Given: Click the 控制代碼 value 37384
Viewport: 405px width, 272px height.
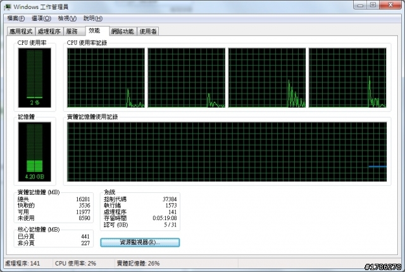Looking at the screenshot, I should [170, 199].
